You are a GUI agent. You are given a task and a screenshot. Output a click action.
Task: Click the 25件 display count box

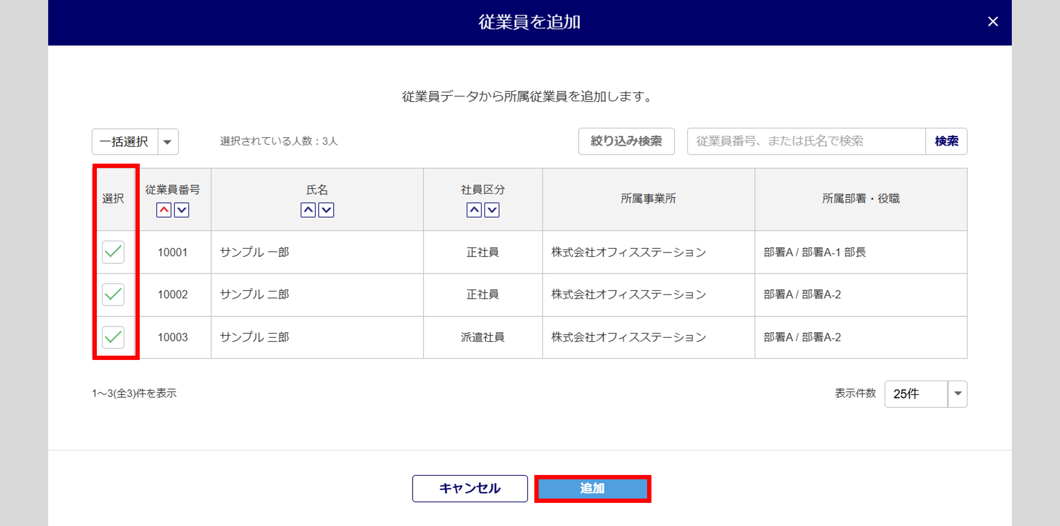click(915, 394)
